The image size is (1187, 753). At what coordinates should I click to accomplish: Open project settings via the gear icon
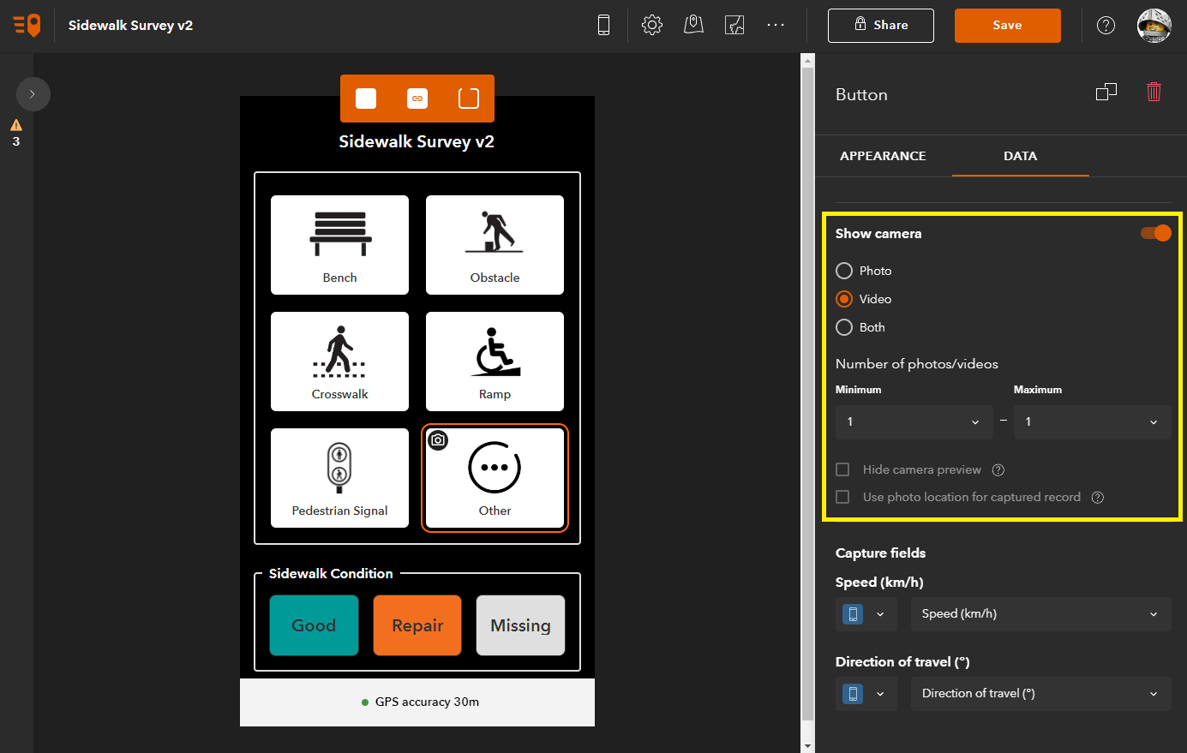pos(652,25)
